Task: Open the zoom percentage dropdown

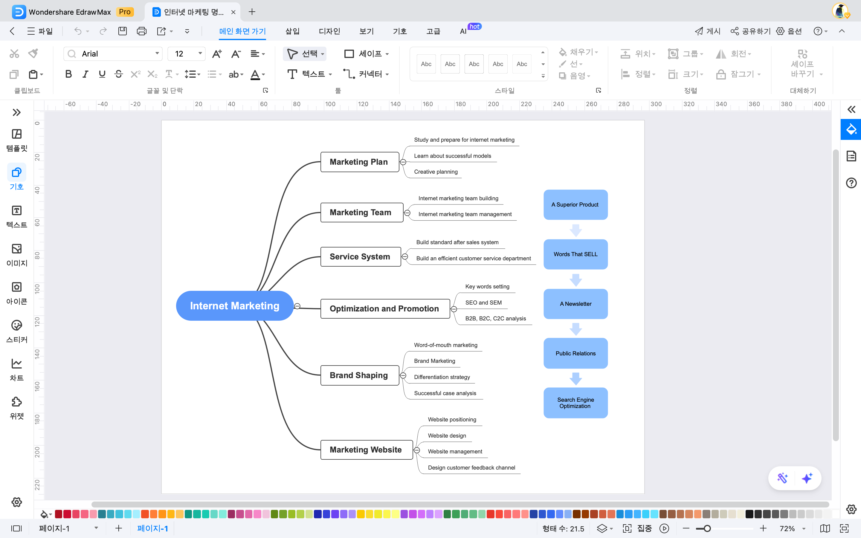Action: [804, 529]
